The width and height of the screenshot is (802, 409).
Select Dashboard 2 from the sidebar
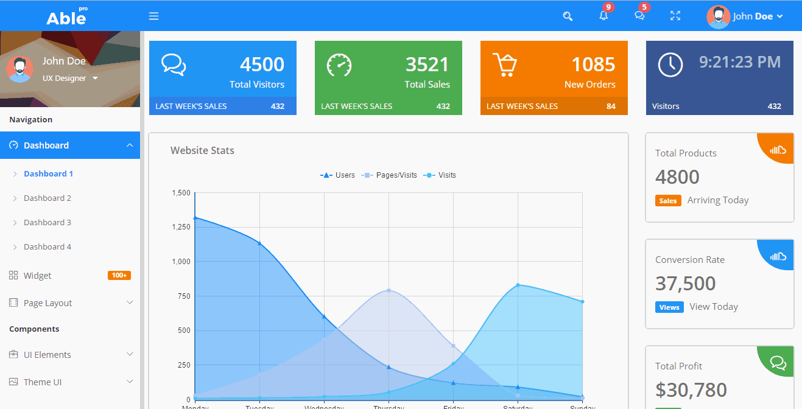point(48,198)
